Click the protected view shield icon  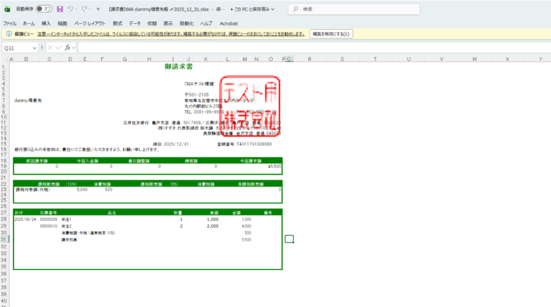[9, 34]
